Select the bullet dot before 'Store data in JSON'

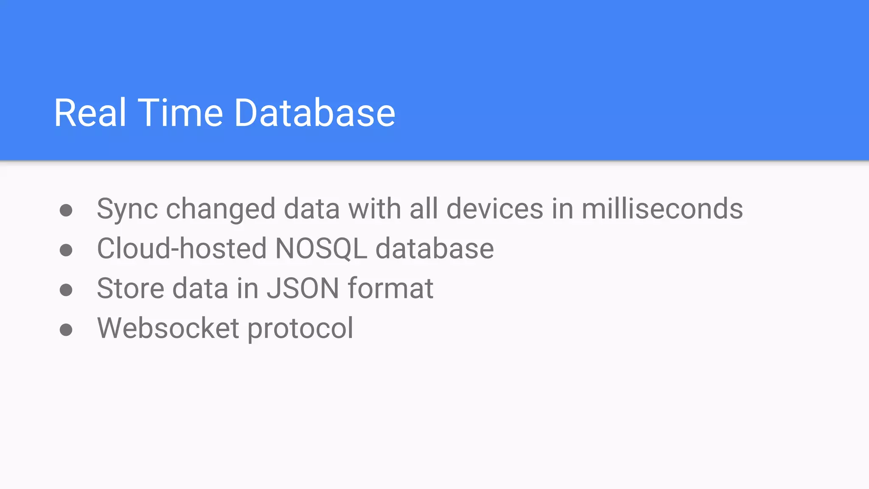(66, 290)
